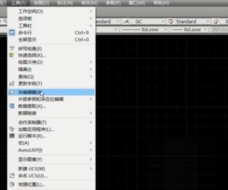228x190 pixels.
Task: Click the update field icon beside 更新字段(T)
Action: point(12,83)
